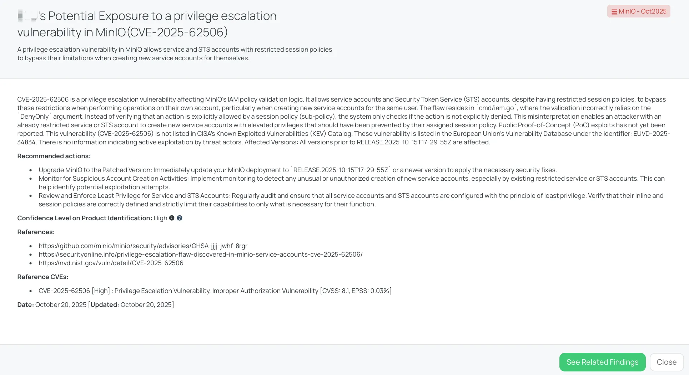Image resolution: width=689 pixels, height=375 pixels.
Task: Click the Upgrade MinIO to Patched Version bullet
Action: coord(297,170)
